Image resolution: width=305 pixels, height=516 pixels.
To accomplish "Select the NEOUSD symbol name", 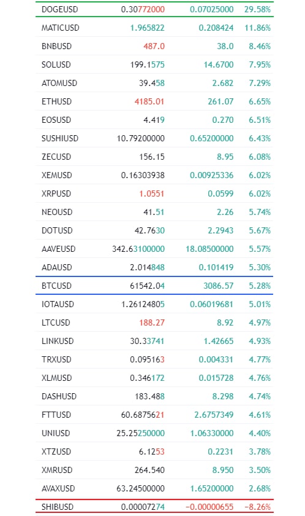I will [57, 212].
